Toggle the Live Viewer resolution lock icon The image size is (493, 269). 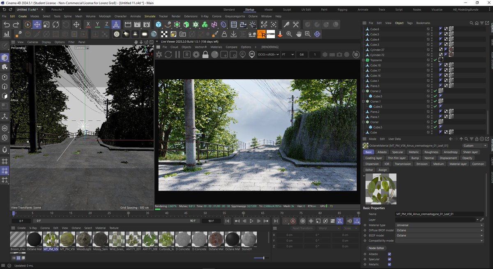click(205, 54)
